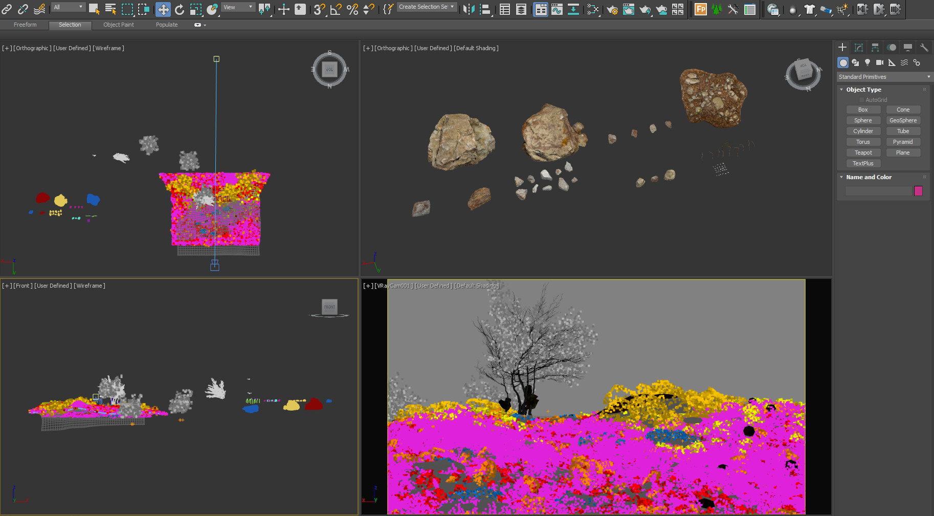Click the Pyramid primitive button
Viewport: 934px width, 516px height.
click(903, 142)
